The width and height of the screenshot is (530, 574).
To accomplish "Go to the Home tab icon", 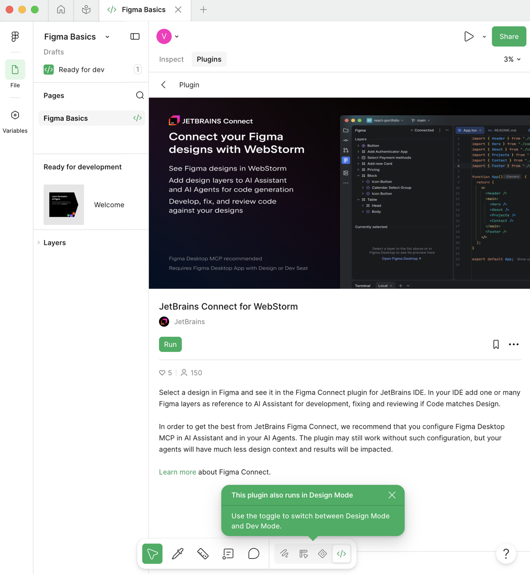I will 61,10.
